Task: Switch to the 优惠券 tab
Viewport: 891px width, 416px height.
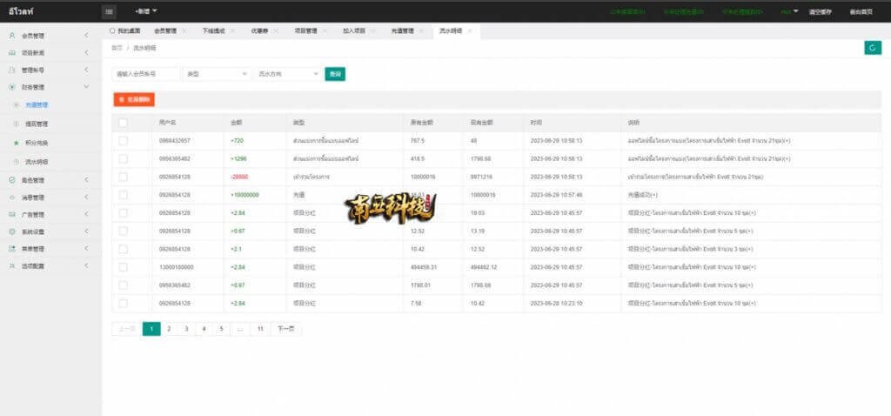Action: coord(260,30)
